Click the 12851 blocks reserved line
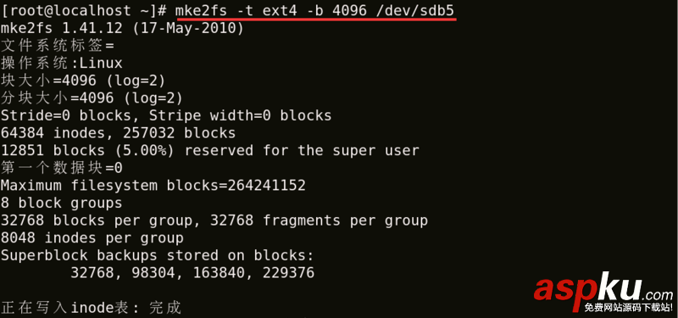This screenshot has height=318, width=678. coord(209,151)
